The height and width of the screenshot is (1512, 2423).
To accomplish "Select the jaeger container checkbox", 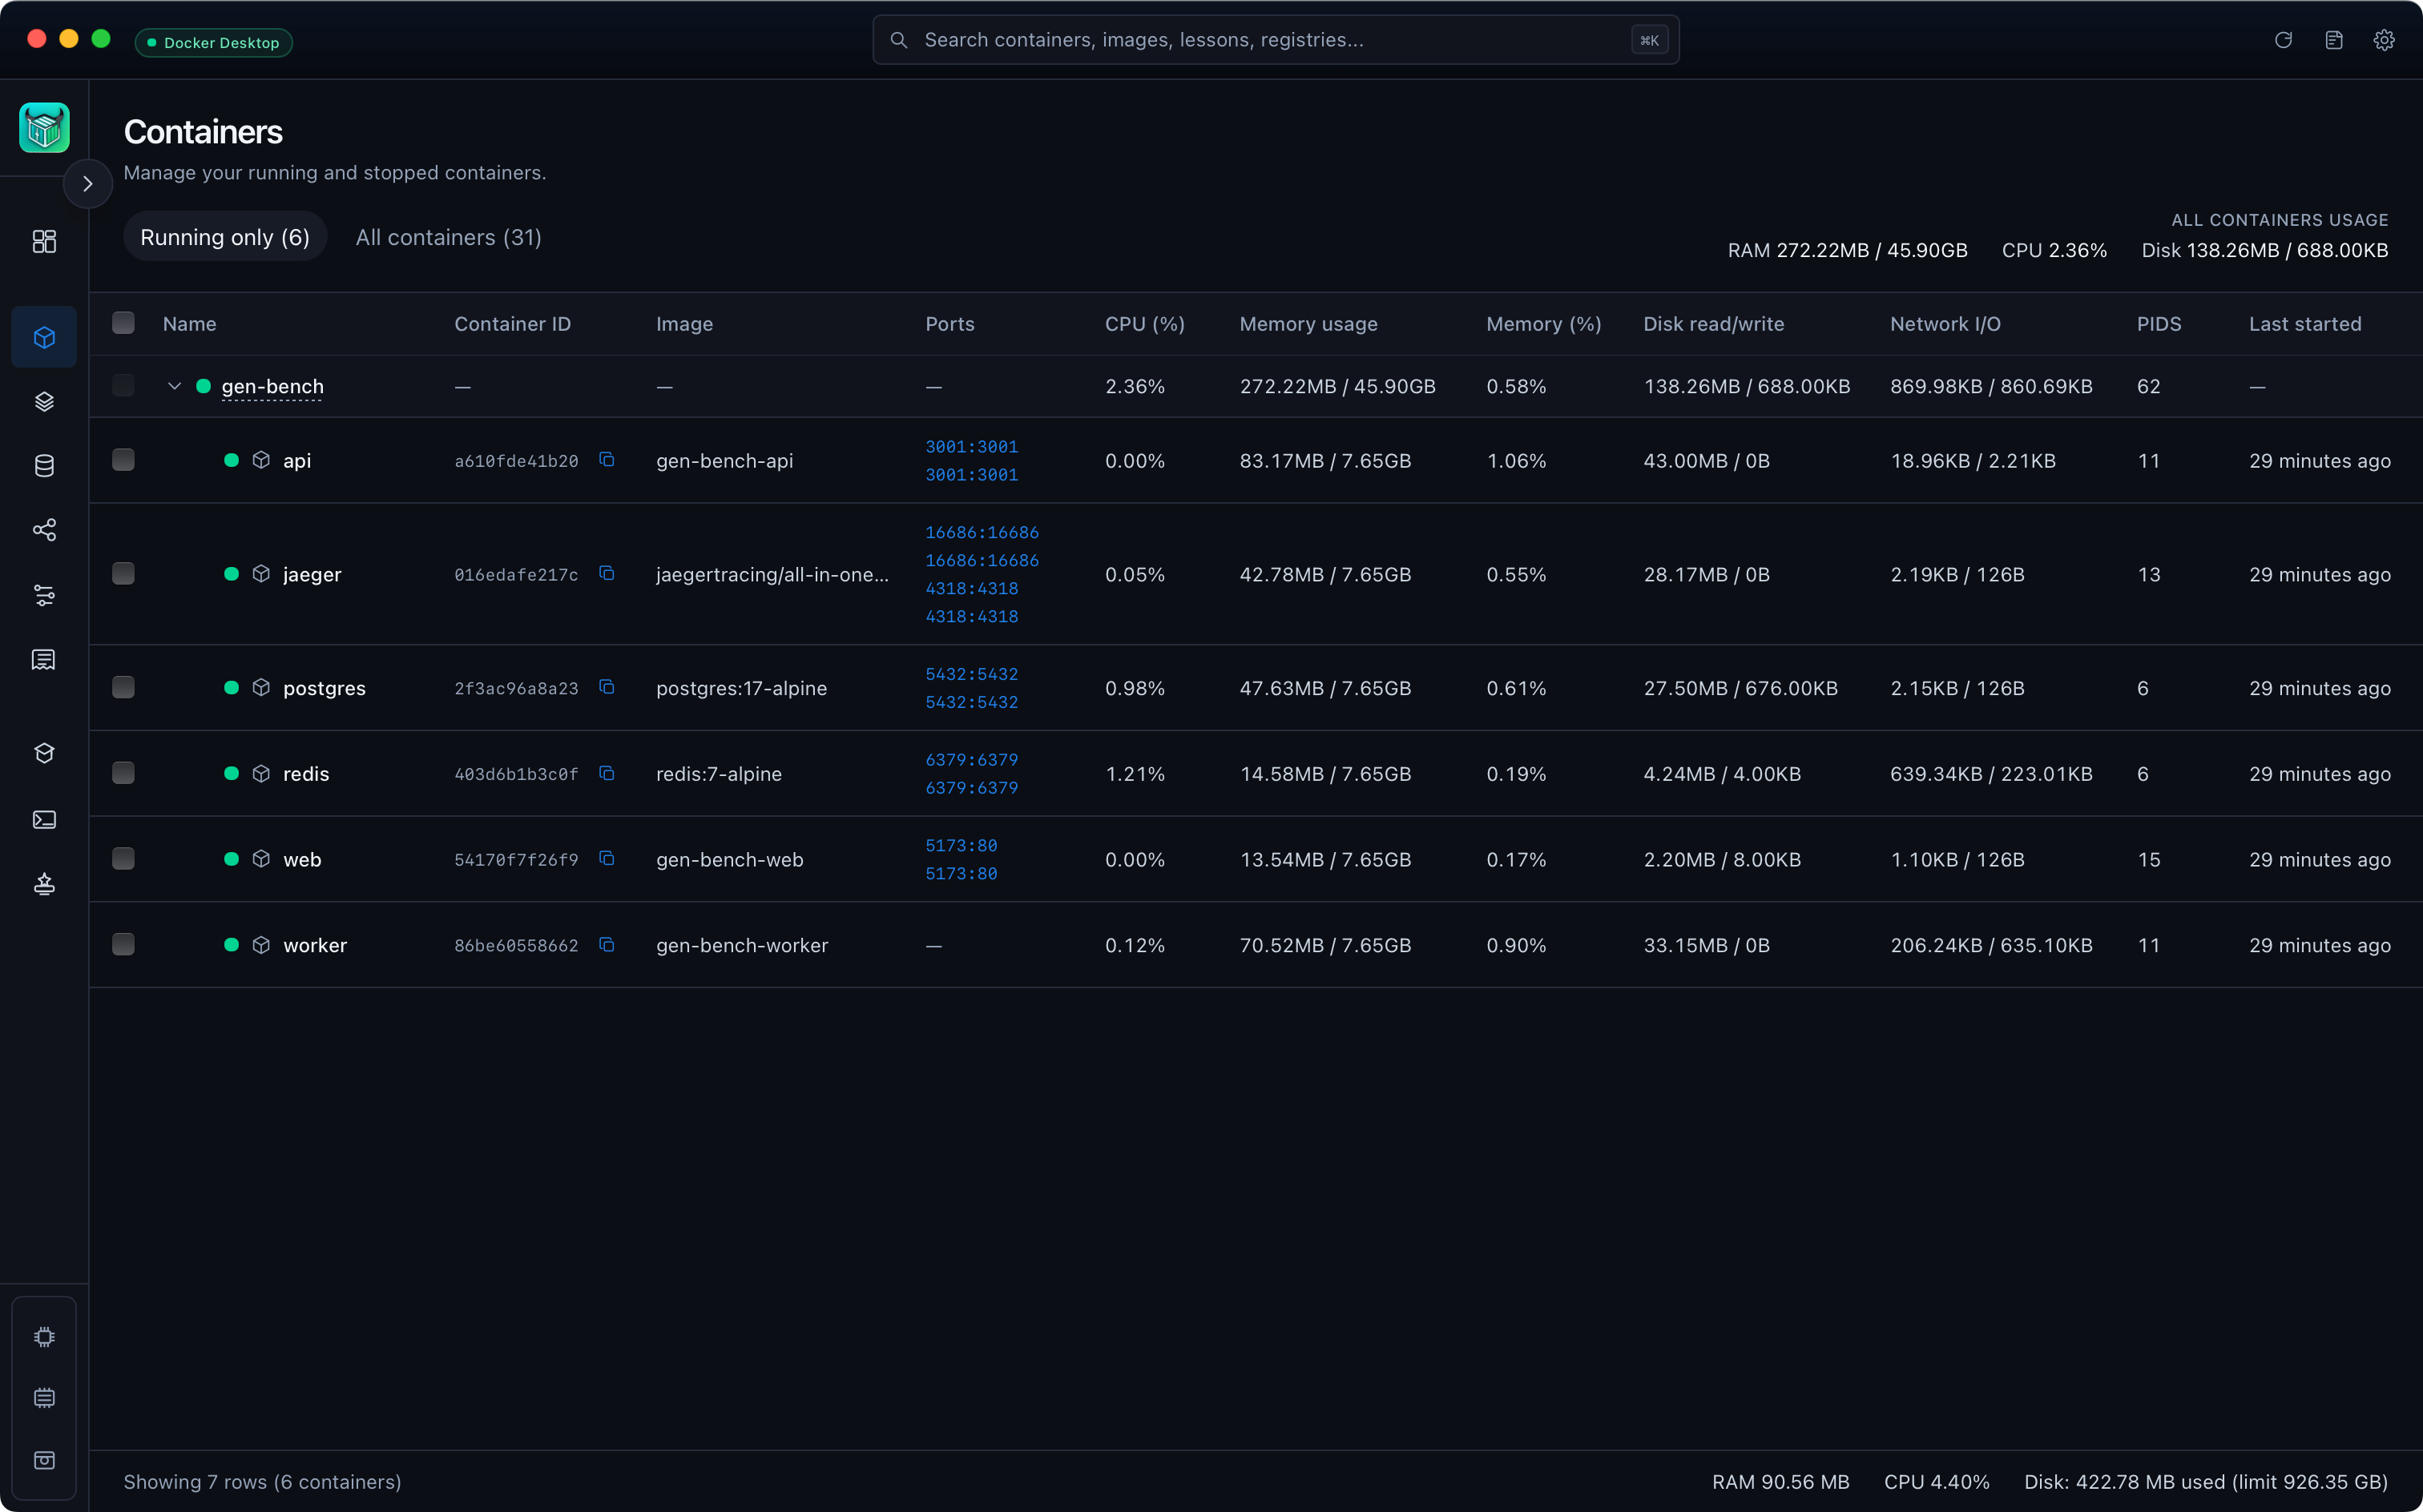I will [x=123, y=573].
